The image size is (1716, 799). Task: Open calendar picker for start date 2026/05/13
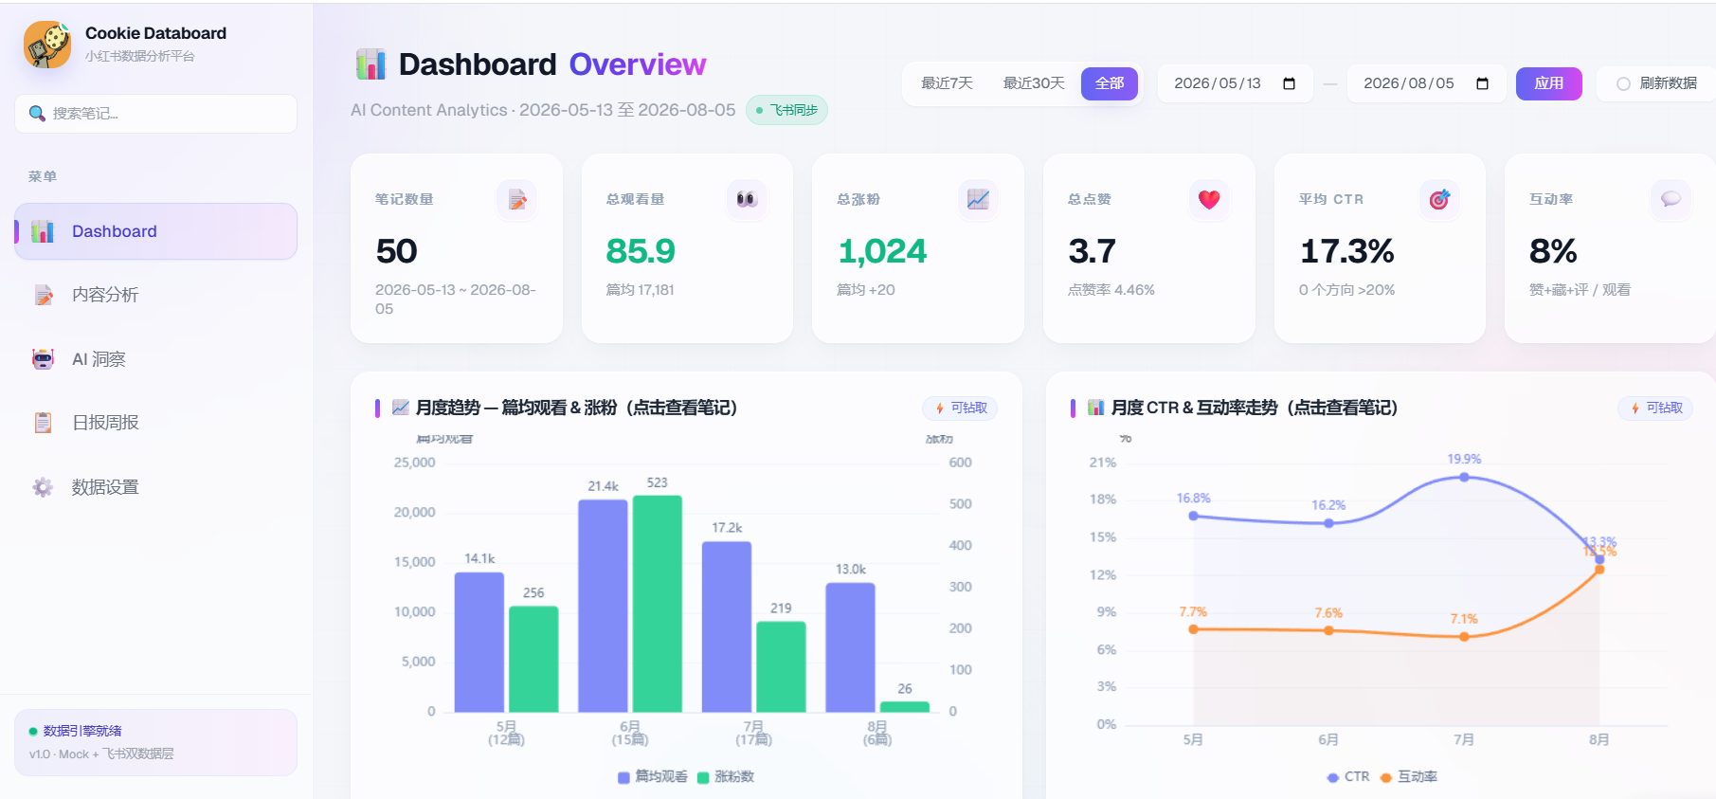point(1289,83)
